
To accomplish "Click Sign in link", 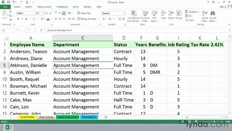I will [x=223, y=7].
